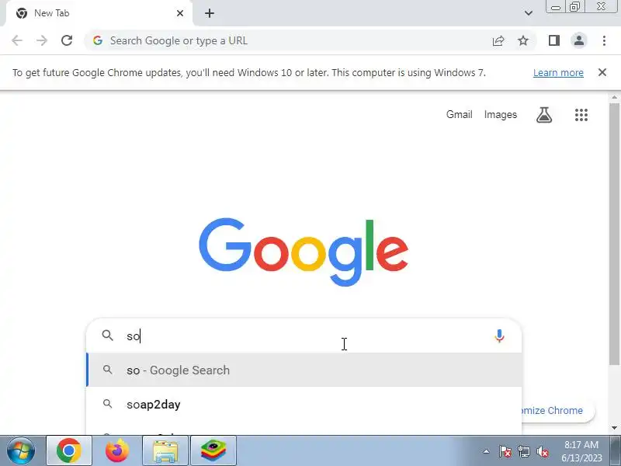Open the share page icon
The width and height of the screenshot is (621, 466).
click(498, 40)
